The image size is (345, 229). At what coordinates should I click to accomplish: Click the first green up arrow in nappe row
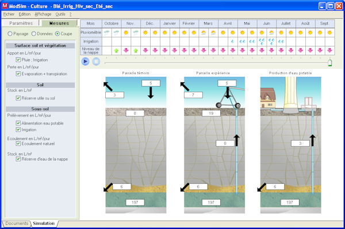(116, 51)
